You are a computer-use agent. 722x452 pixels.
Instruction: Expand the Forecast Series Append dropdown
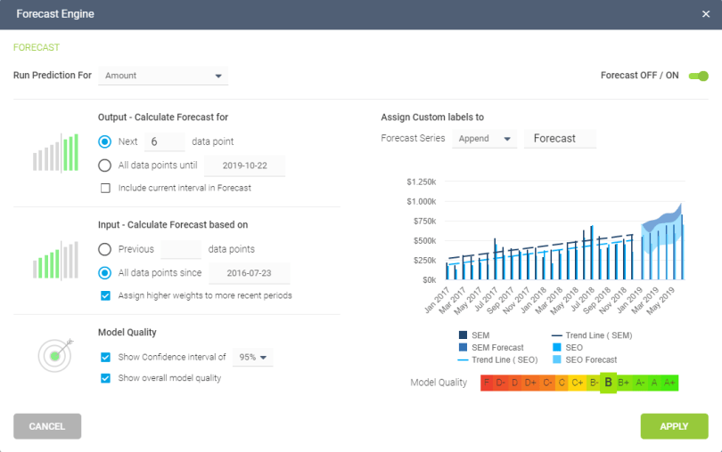coord(484,139)
